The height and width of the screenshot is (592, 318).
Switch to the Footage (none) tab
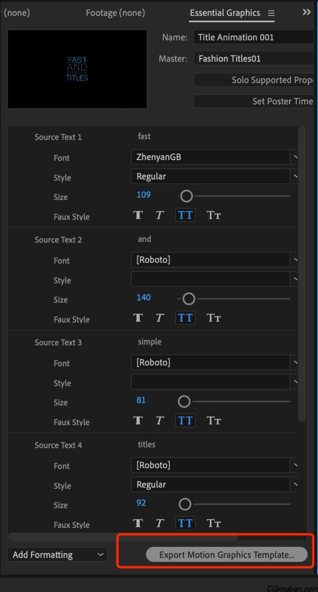coord(115,13)
